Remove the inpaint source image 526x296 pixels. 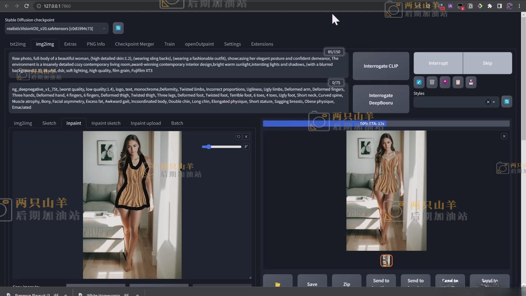(x=246, y=136)
